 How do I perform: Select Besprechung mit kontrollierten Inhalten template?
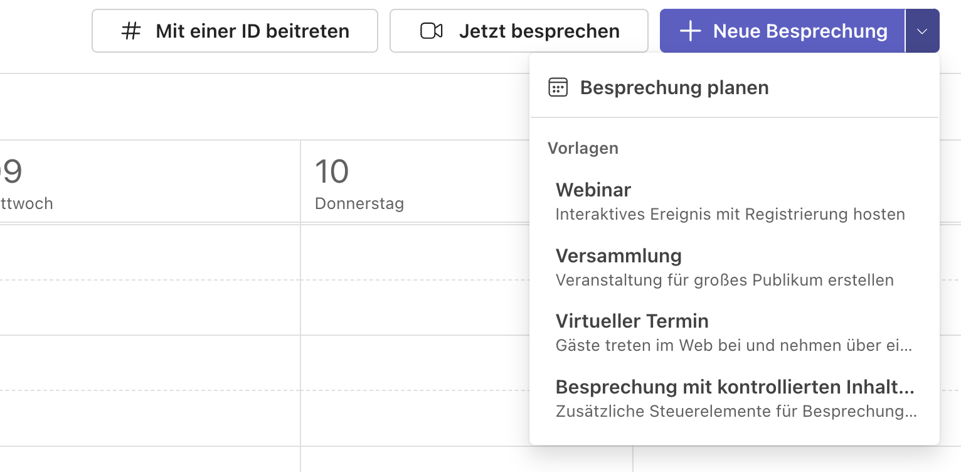click(735, 399)
